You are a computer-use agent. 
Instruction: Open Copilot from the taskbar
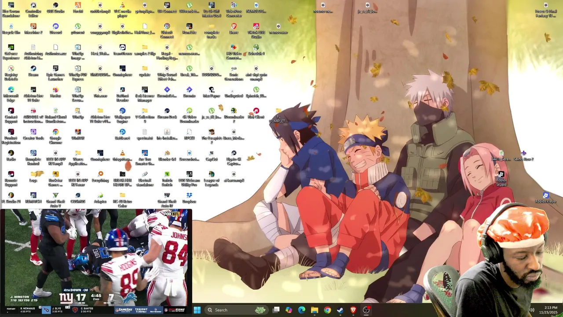(x=289, y=310)
